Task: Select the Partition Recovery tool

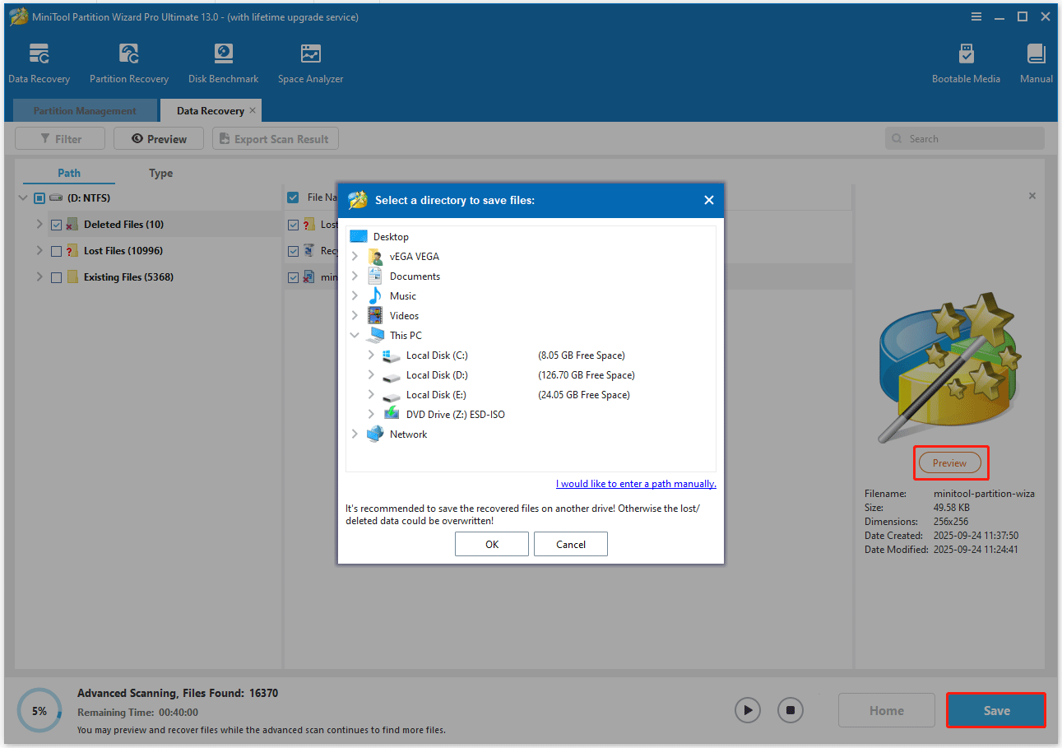Action: 128,62
